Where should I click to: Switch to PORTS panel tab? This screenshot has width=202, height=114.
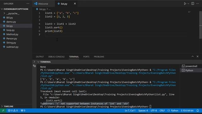tap(86, 57)
